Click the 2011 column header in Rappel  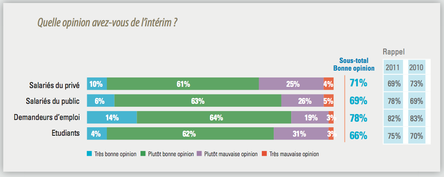click(392, 67)
